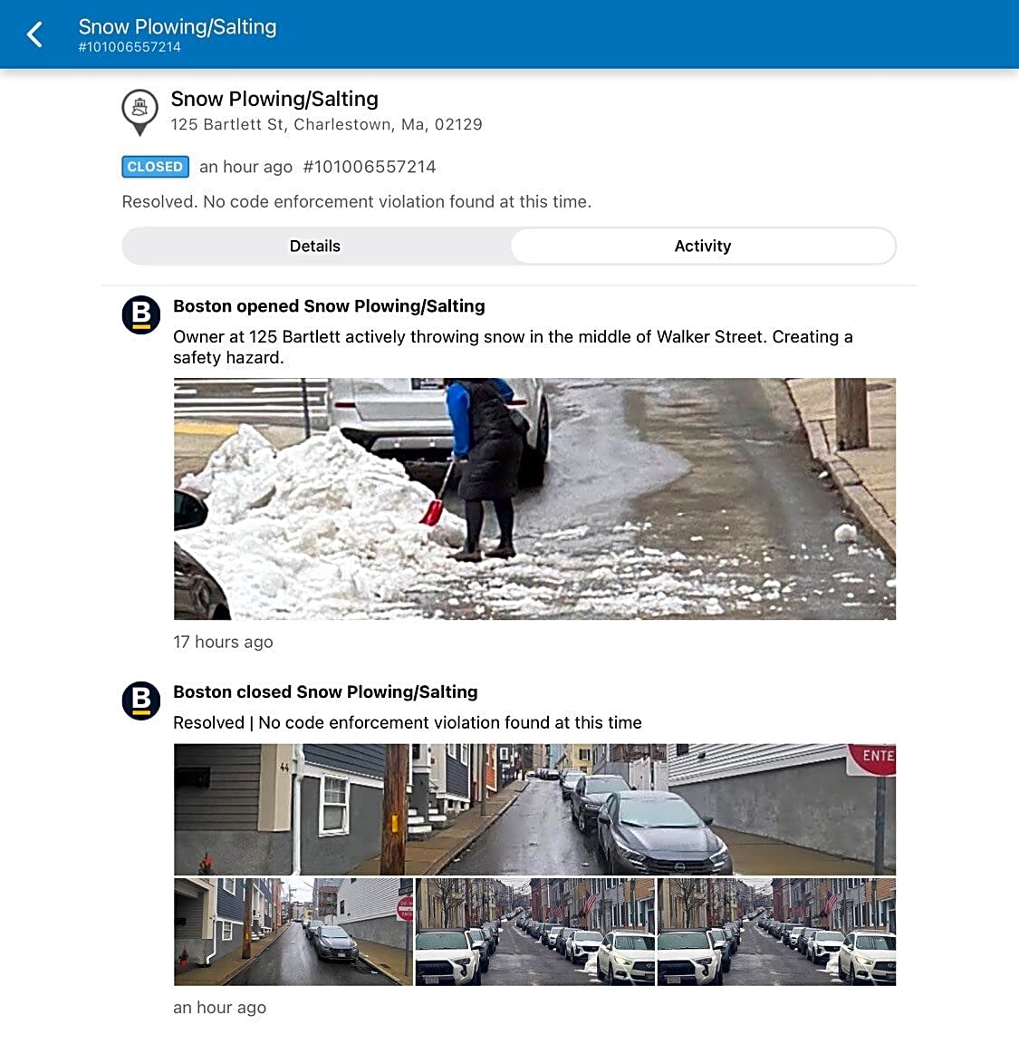Click the back arrow in the header
Image resolution: width=1019 pixels, height=1044 pixels.
tap(34, 34)
